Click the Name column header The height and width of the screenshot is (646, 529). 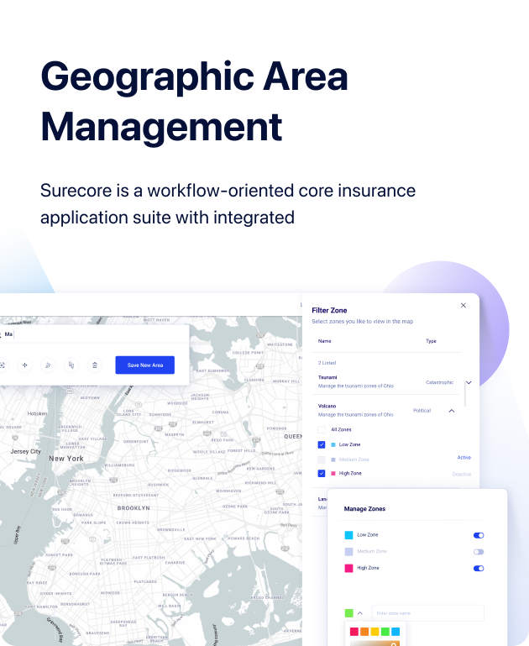pos(324,341)
